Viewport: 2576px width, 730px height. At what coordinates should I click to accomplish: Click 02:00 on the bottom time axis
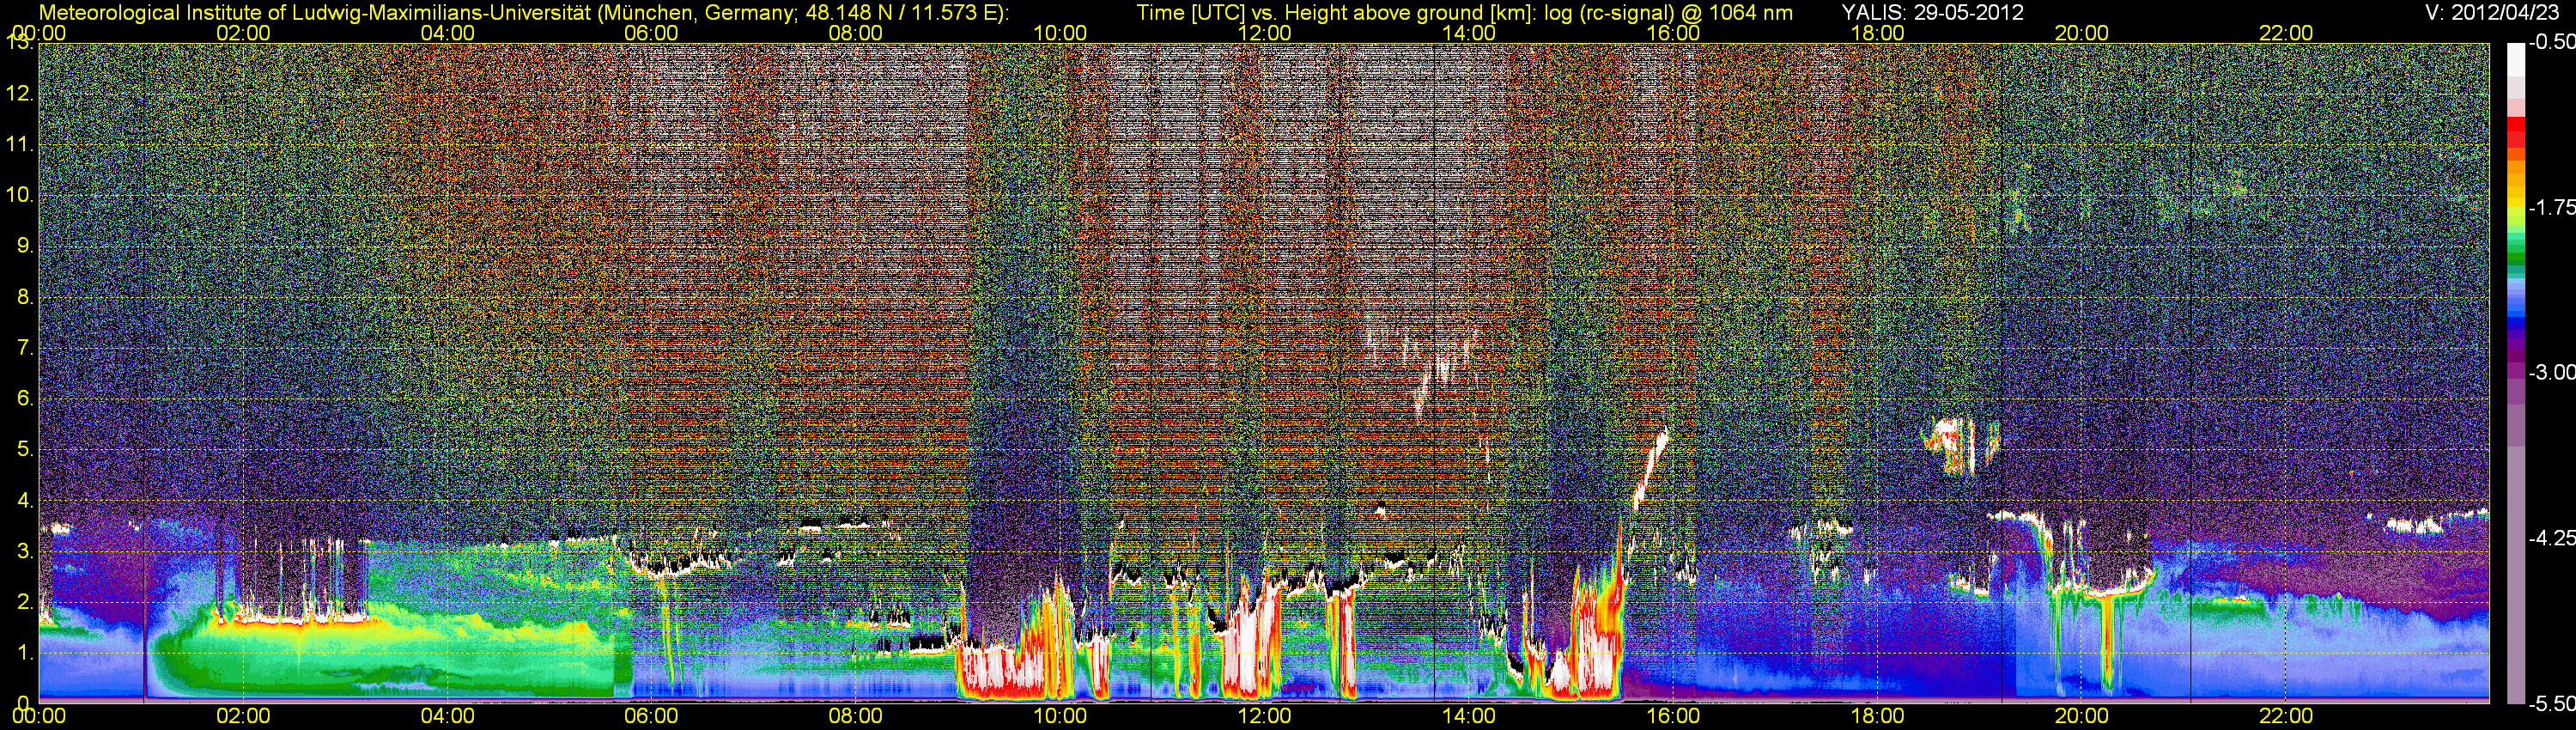click(243, 716)
